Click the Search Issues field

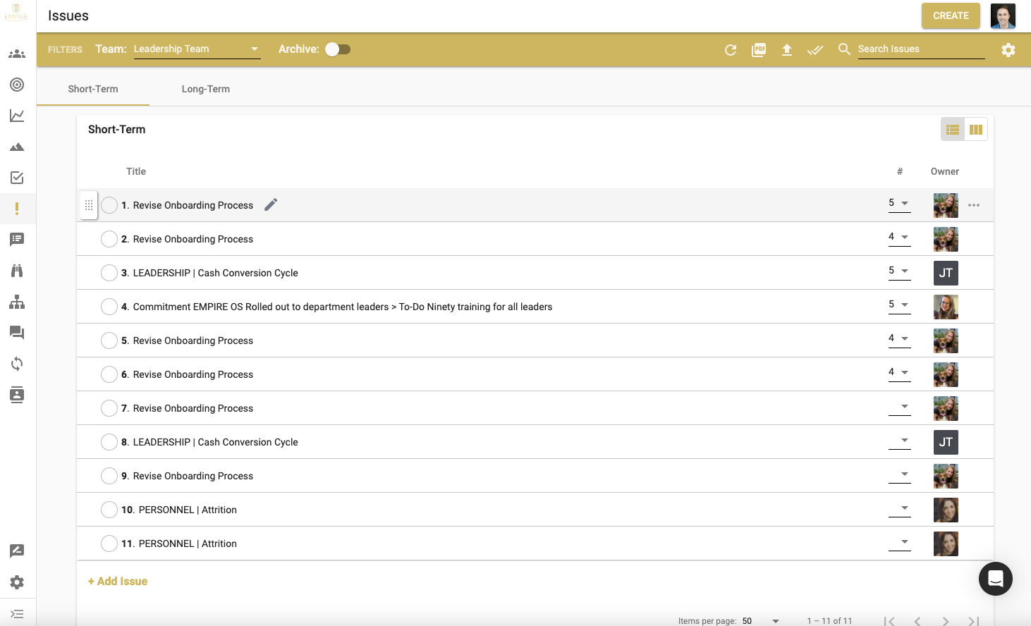pyautogui.click(x=921, y=49)
